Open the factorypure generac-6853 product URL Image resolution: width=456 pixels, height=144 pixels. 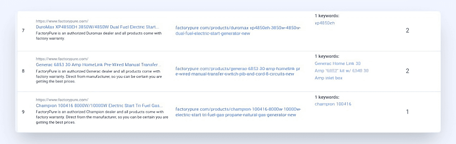(x=238, y=71)
